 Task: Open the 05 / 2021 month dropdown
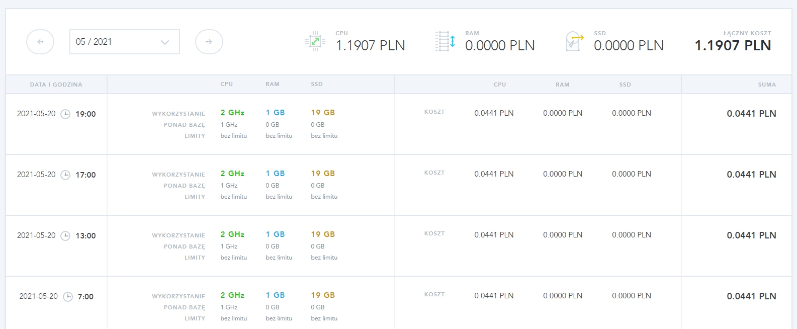pos(125,42)
